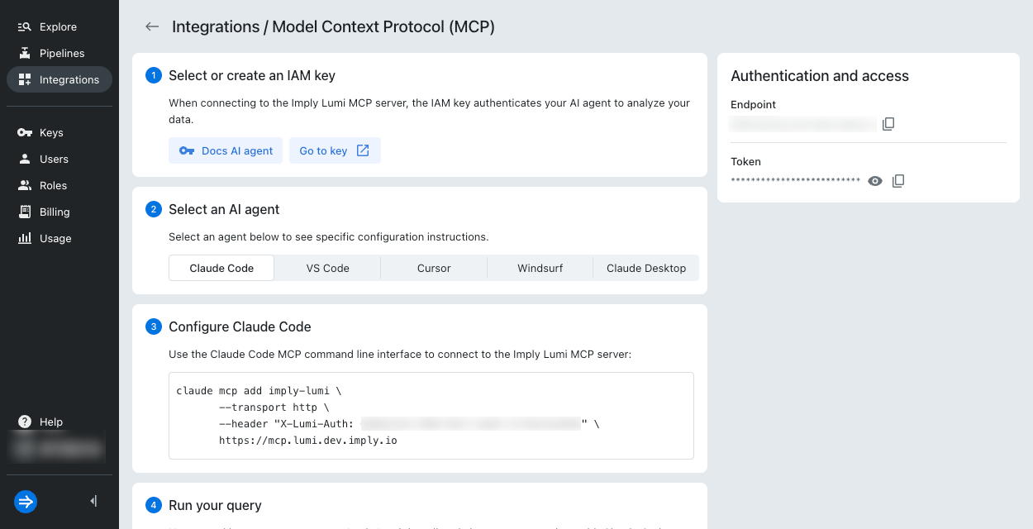Reveal the hidden token with eye icon
Viewport: 1033px width, 529px height.
[x=875, y=181]
